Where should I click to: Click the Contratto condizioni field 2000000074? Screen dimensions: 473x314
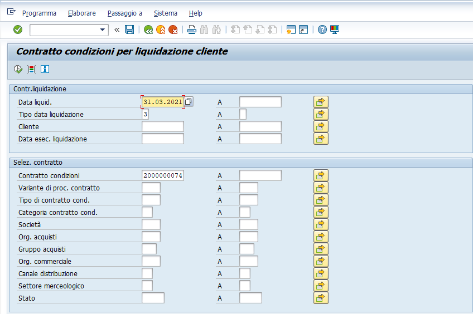(163, 175)
